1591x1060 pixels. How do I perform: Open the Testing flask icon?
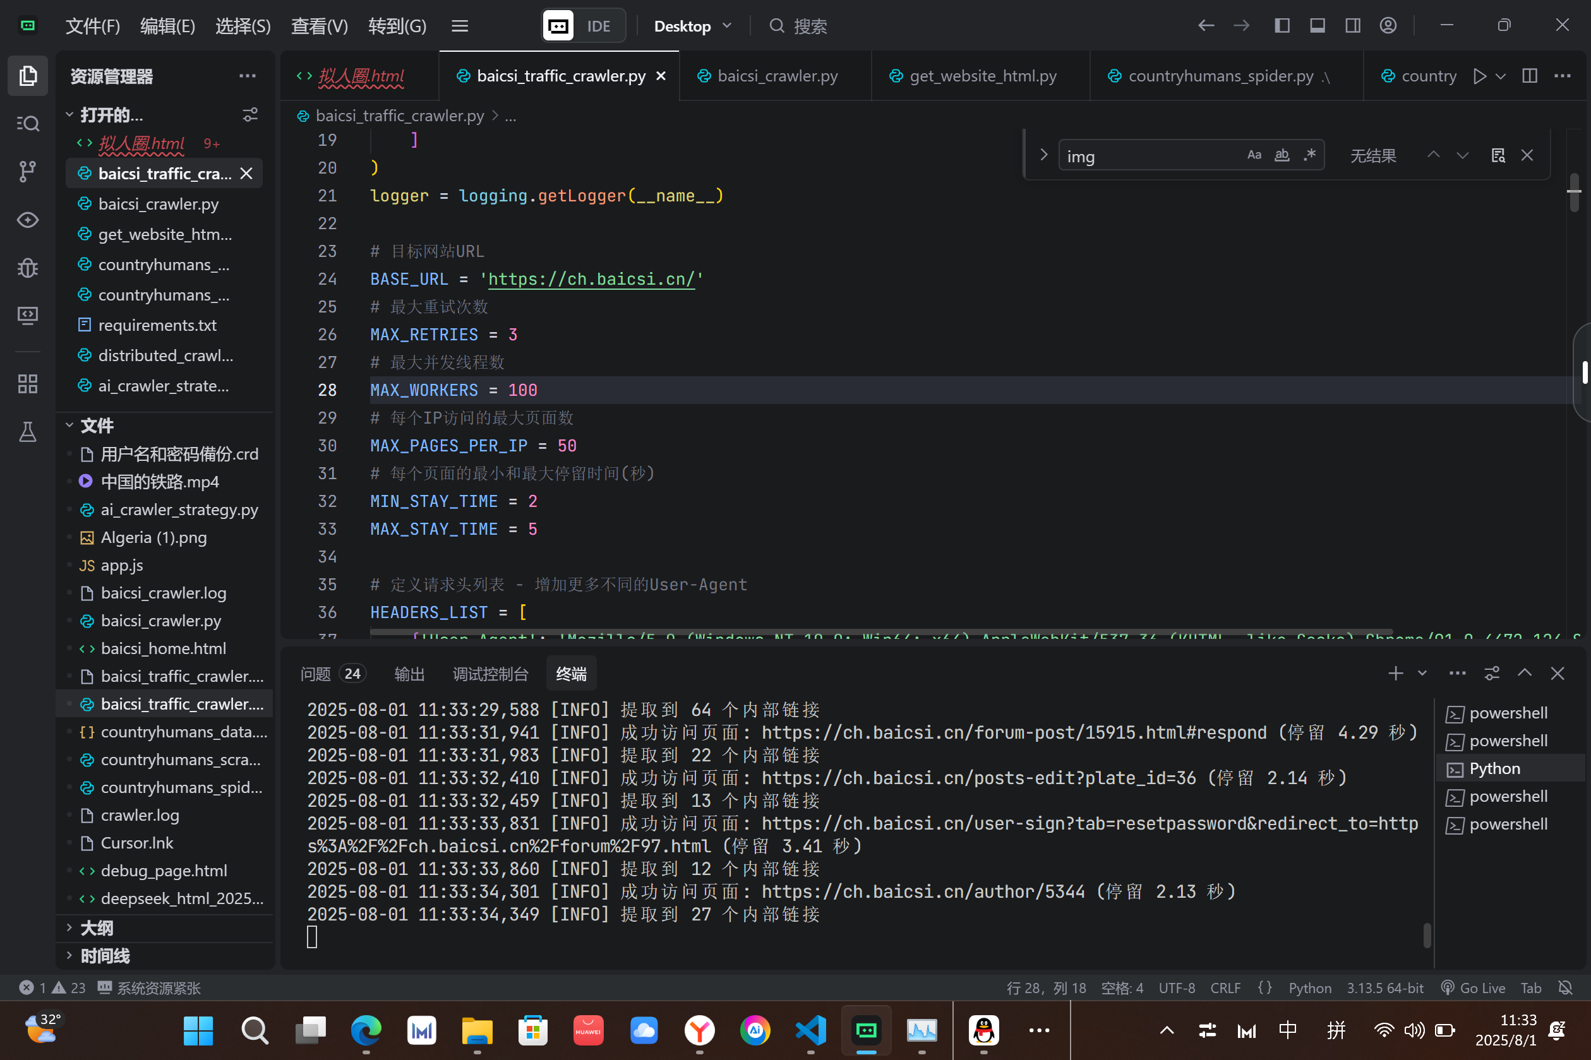(x=28, y=432)
